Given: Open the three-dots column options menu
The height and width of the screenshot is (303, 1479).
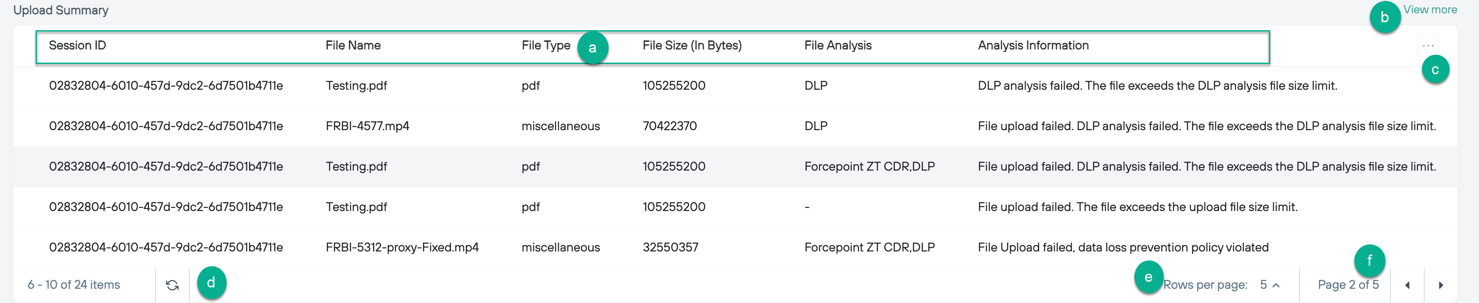Looking at the screenshot, I should tap(1428, 45).
